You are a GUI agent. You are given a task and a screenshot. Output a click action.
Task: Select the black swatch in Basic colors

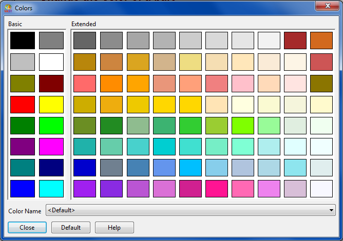click(x=23, y=41)
